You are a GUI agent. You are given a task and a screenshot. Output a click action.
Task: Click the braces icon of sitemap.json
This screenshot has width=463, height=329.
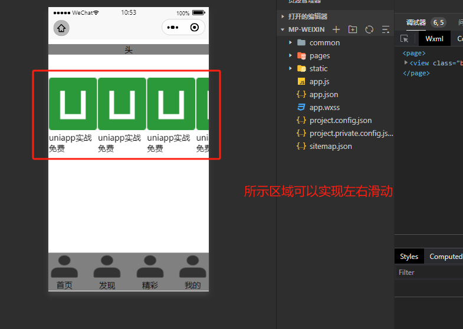tap(301, 146)
